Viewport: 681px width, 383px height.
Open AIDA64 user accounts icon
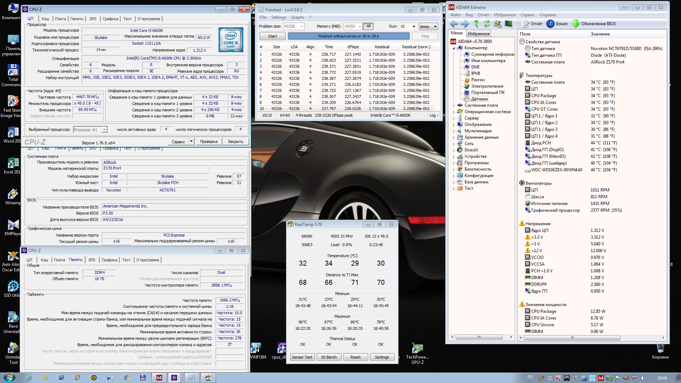[498, 24]
